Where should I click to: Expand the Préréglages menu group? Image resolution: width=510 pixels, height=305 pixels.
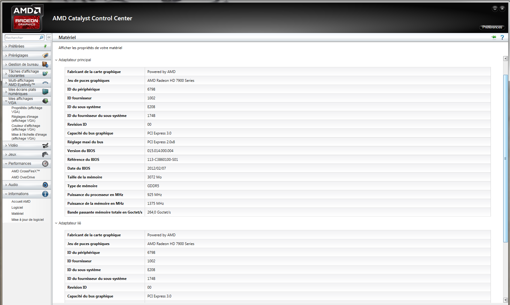click(x=18, y=55)
